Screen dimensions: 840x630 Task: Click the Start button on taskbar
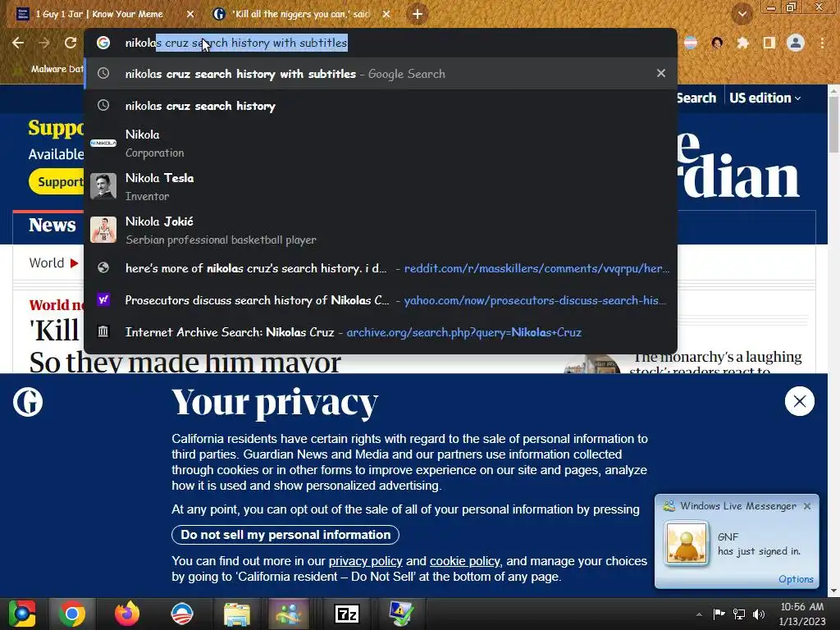[22, 614]
